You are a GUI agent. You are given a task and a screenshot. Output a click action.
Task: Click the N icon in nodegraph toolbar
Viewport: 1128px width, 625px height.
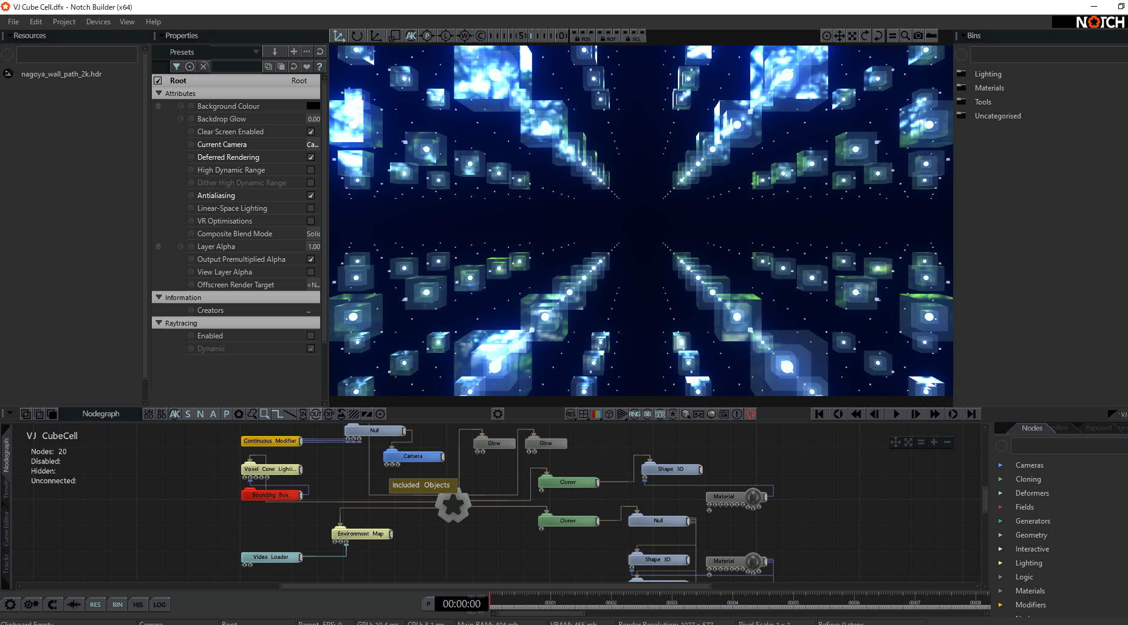(200, 414)
